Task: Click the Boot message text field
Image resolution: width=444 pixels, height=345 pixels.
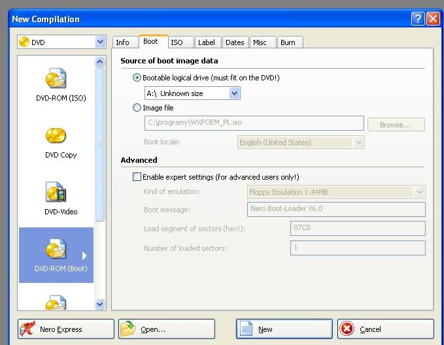Action: coord(336,209)
